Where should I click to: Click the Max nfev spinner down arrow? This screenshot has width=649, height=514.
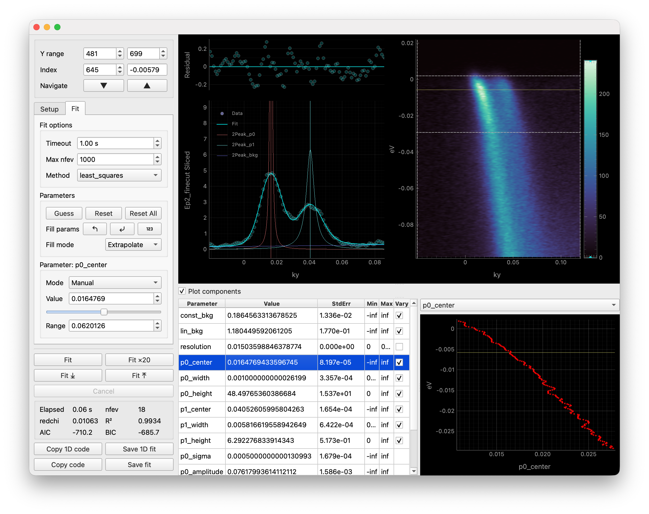(x=157, y=162)
